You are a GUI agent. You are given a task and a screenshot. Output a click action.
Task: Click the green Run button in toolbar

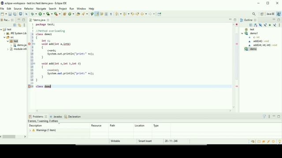coord(40,14)
